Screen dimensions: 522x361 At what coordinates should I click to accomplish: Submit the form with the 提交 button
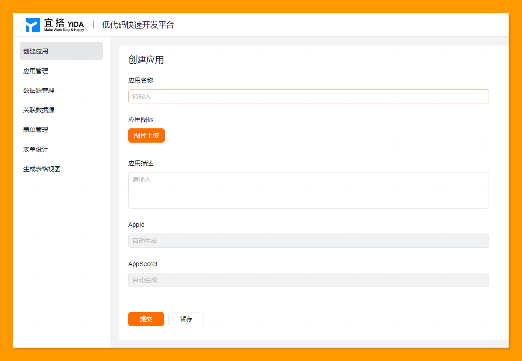click(x=146, y=319)
